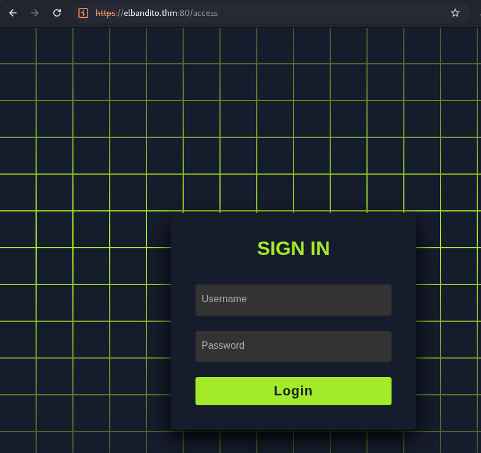Reload the elbandito.thm access page
This screenshot has width=481, height=453.
click(x=57, y=13)
